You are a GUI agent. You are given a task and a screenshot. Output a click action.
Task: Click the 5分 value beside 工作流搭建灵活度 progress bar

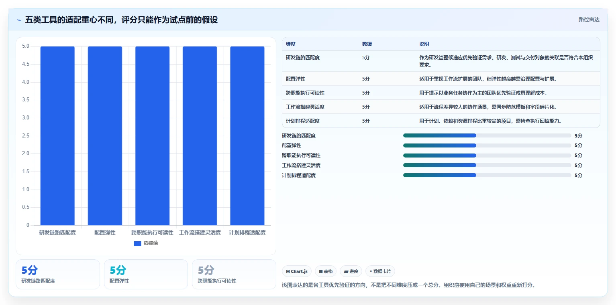(x=578, y=165)
